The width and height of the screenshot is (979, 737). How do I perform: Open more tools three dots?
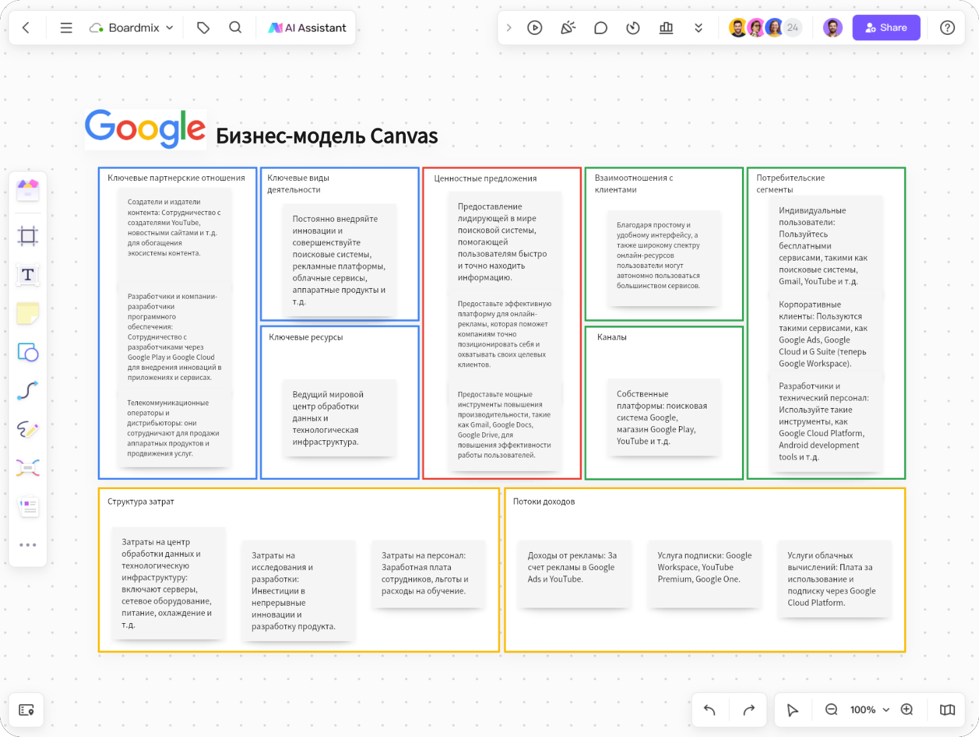(x=28, y=545)
